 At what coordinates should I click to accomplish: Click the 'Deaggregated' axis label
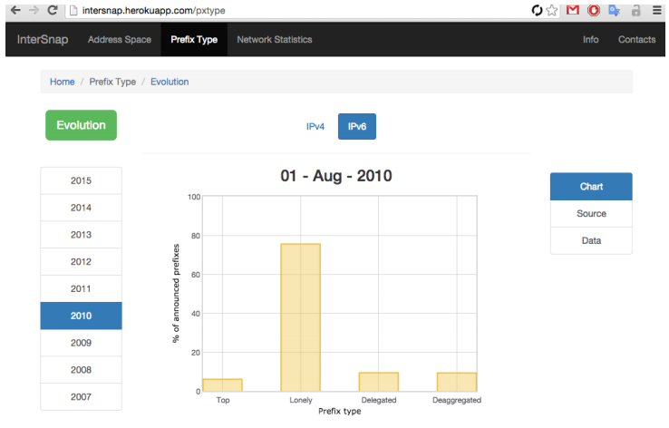(457, 400)
